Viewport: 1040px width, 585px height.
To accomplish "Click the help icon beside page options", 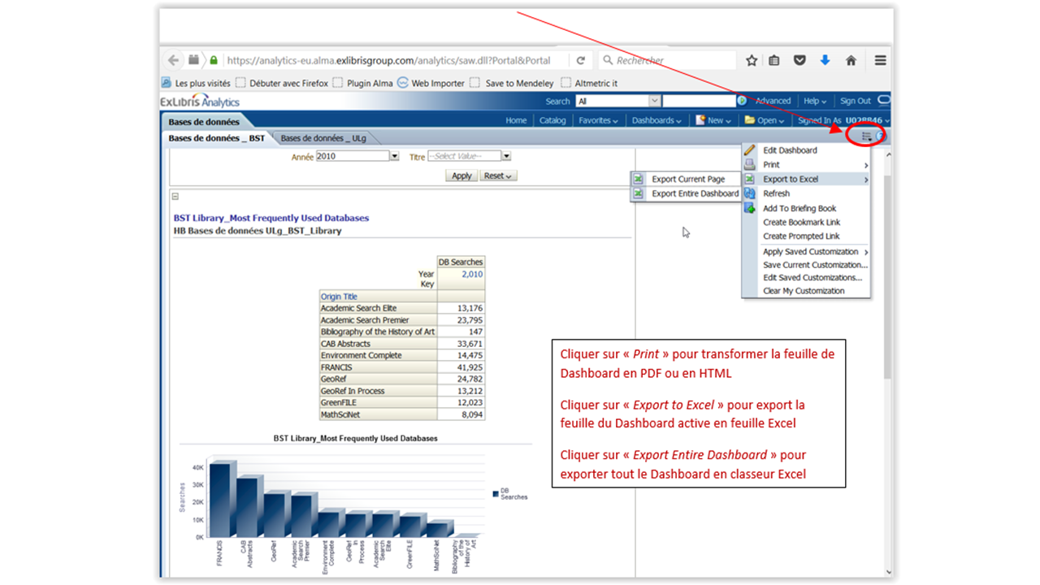I will (x=881, y=136).
